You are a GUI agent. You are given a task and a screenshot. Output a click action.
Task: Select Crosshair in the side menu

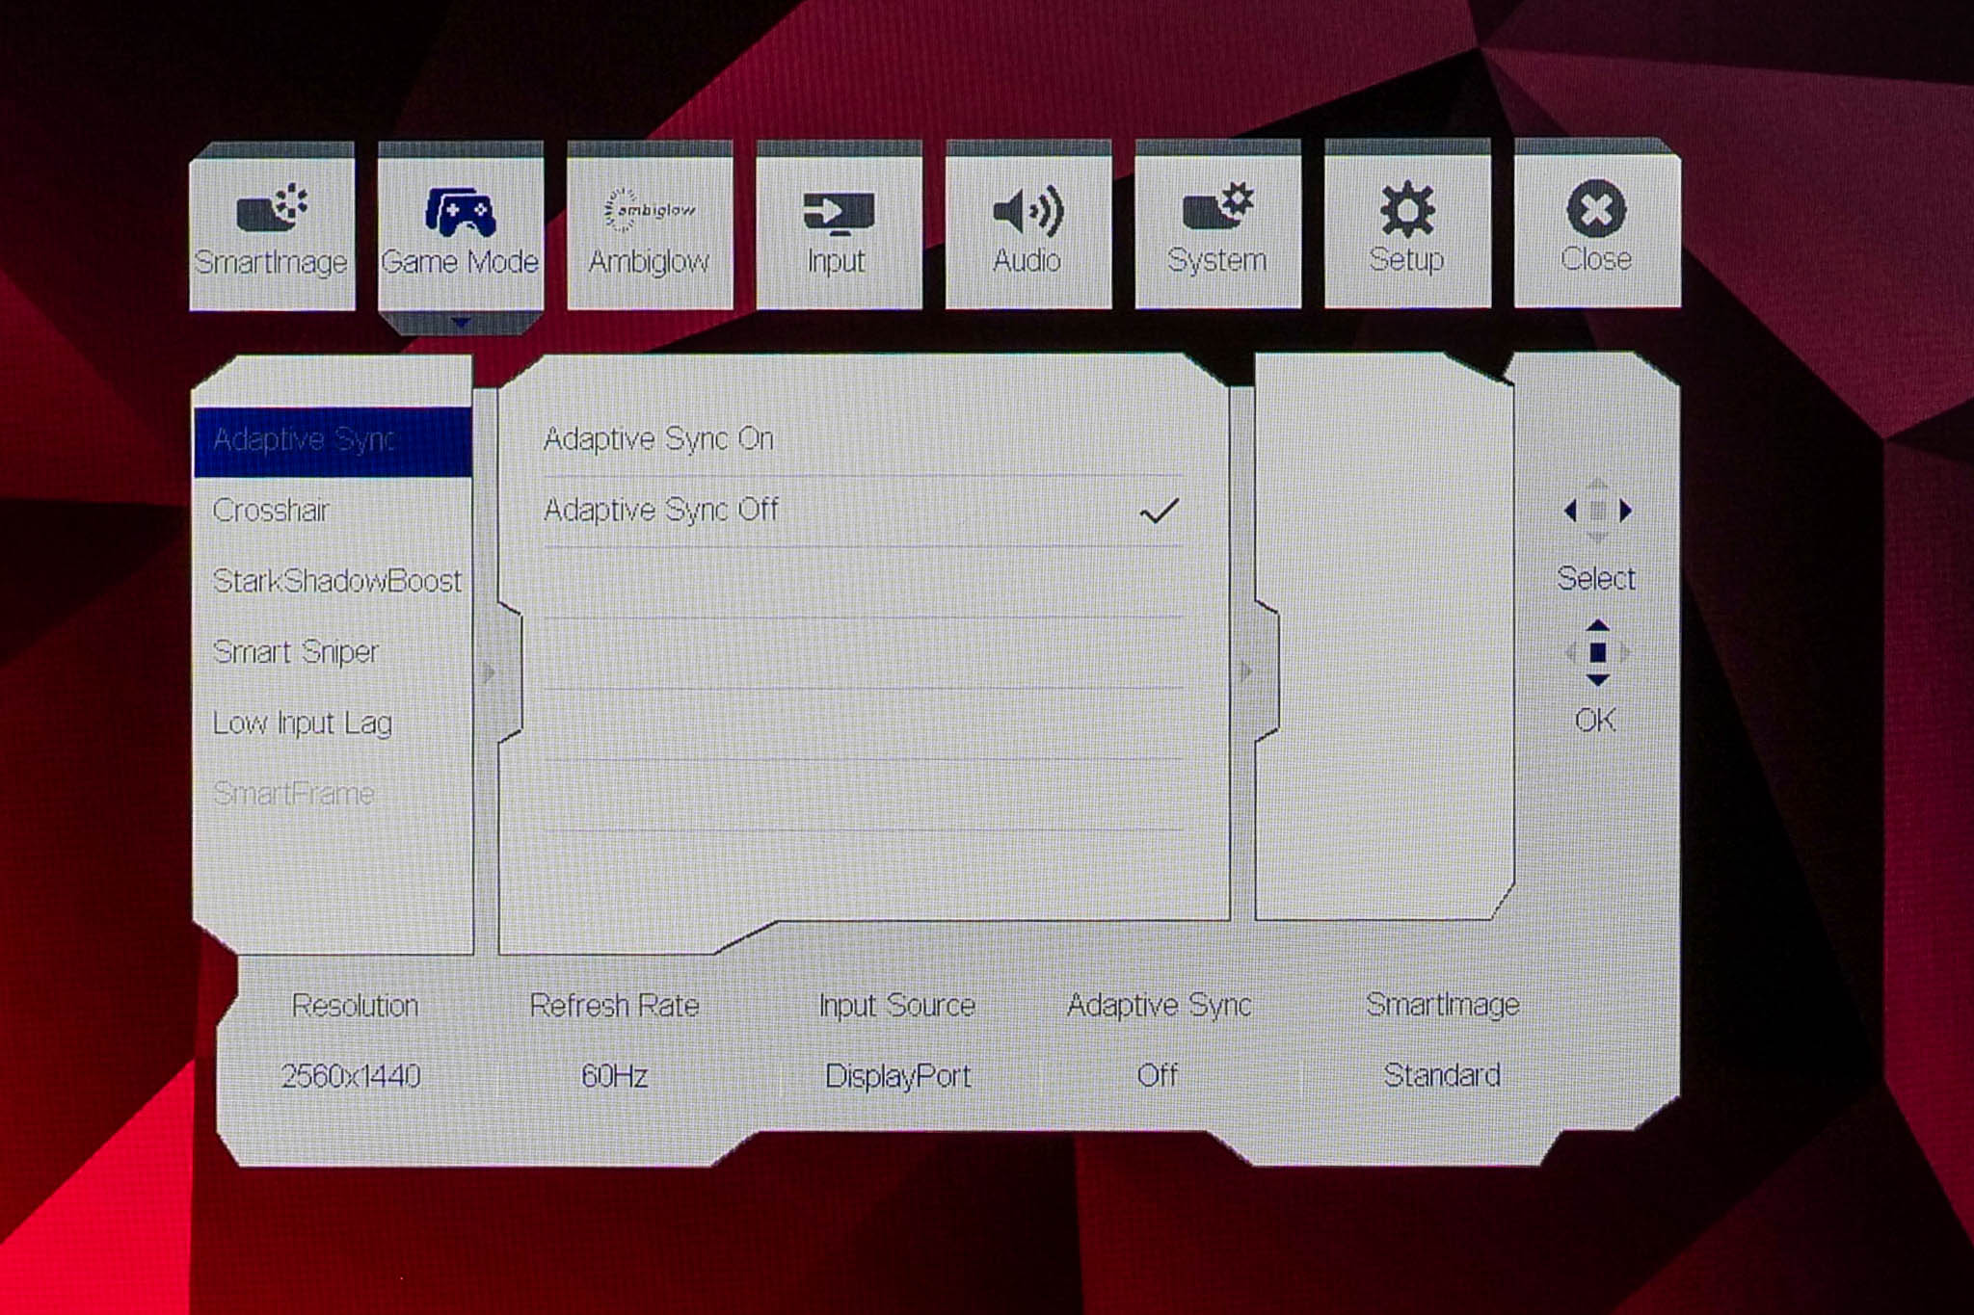271,510
